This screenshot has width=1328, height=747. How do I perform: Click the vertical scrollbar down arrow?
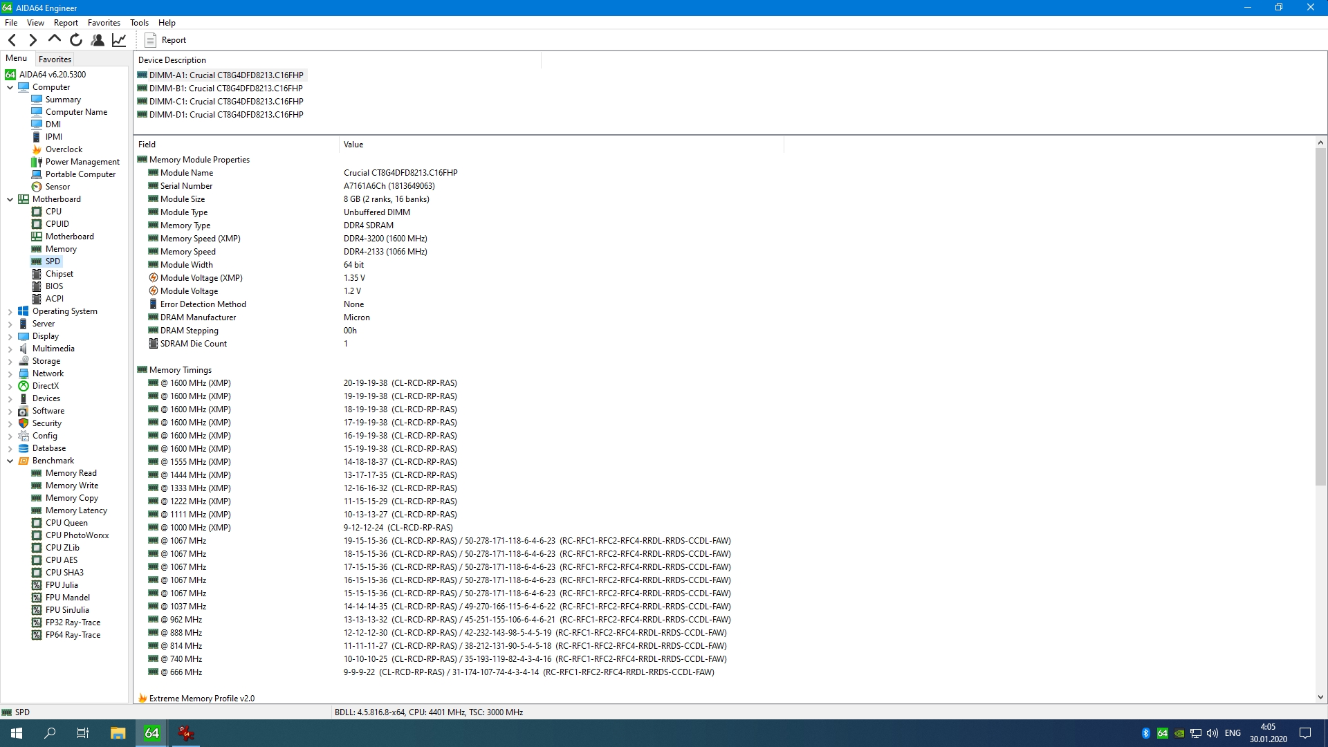tap(1320, 697)
